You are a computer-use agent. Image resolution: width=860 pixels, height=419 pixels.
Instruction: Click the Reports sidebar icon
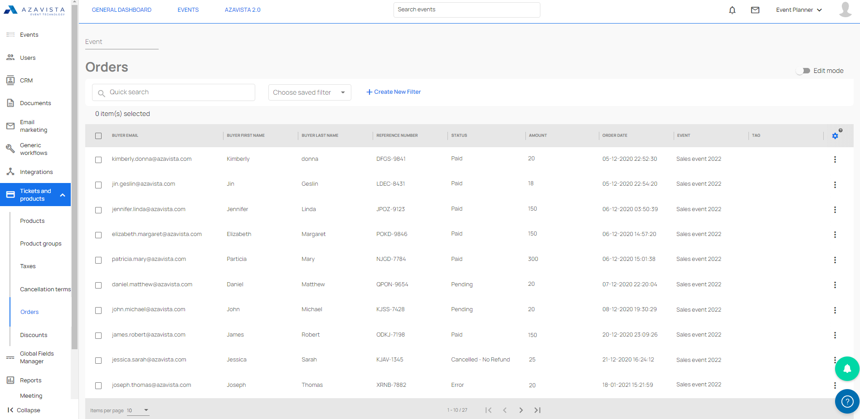point(10,380)
